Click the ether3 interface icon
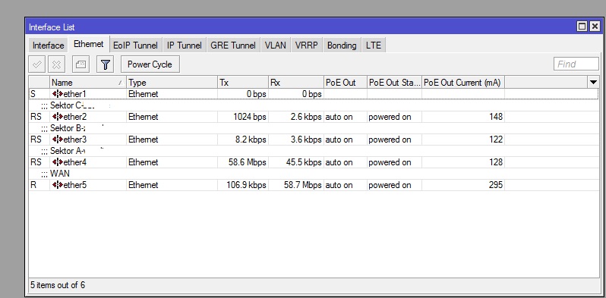 [x=58, y=140]
